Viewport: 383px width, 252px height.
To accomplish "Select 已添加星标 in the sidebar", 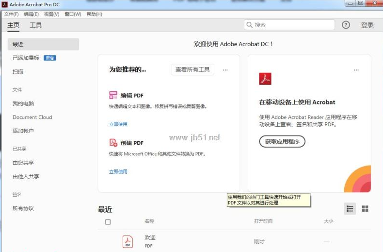I will tap(26, 58).
